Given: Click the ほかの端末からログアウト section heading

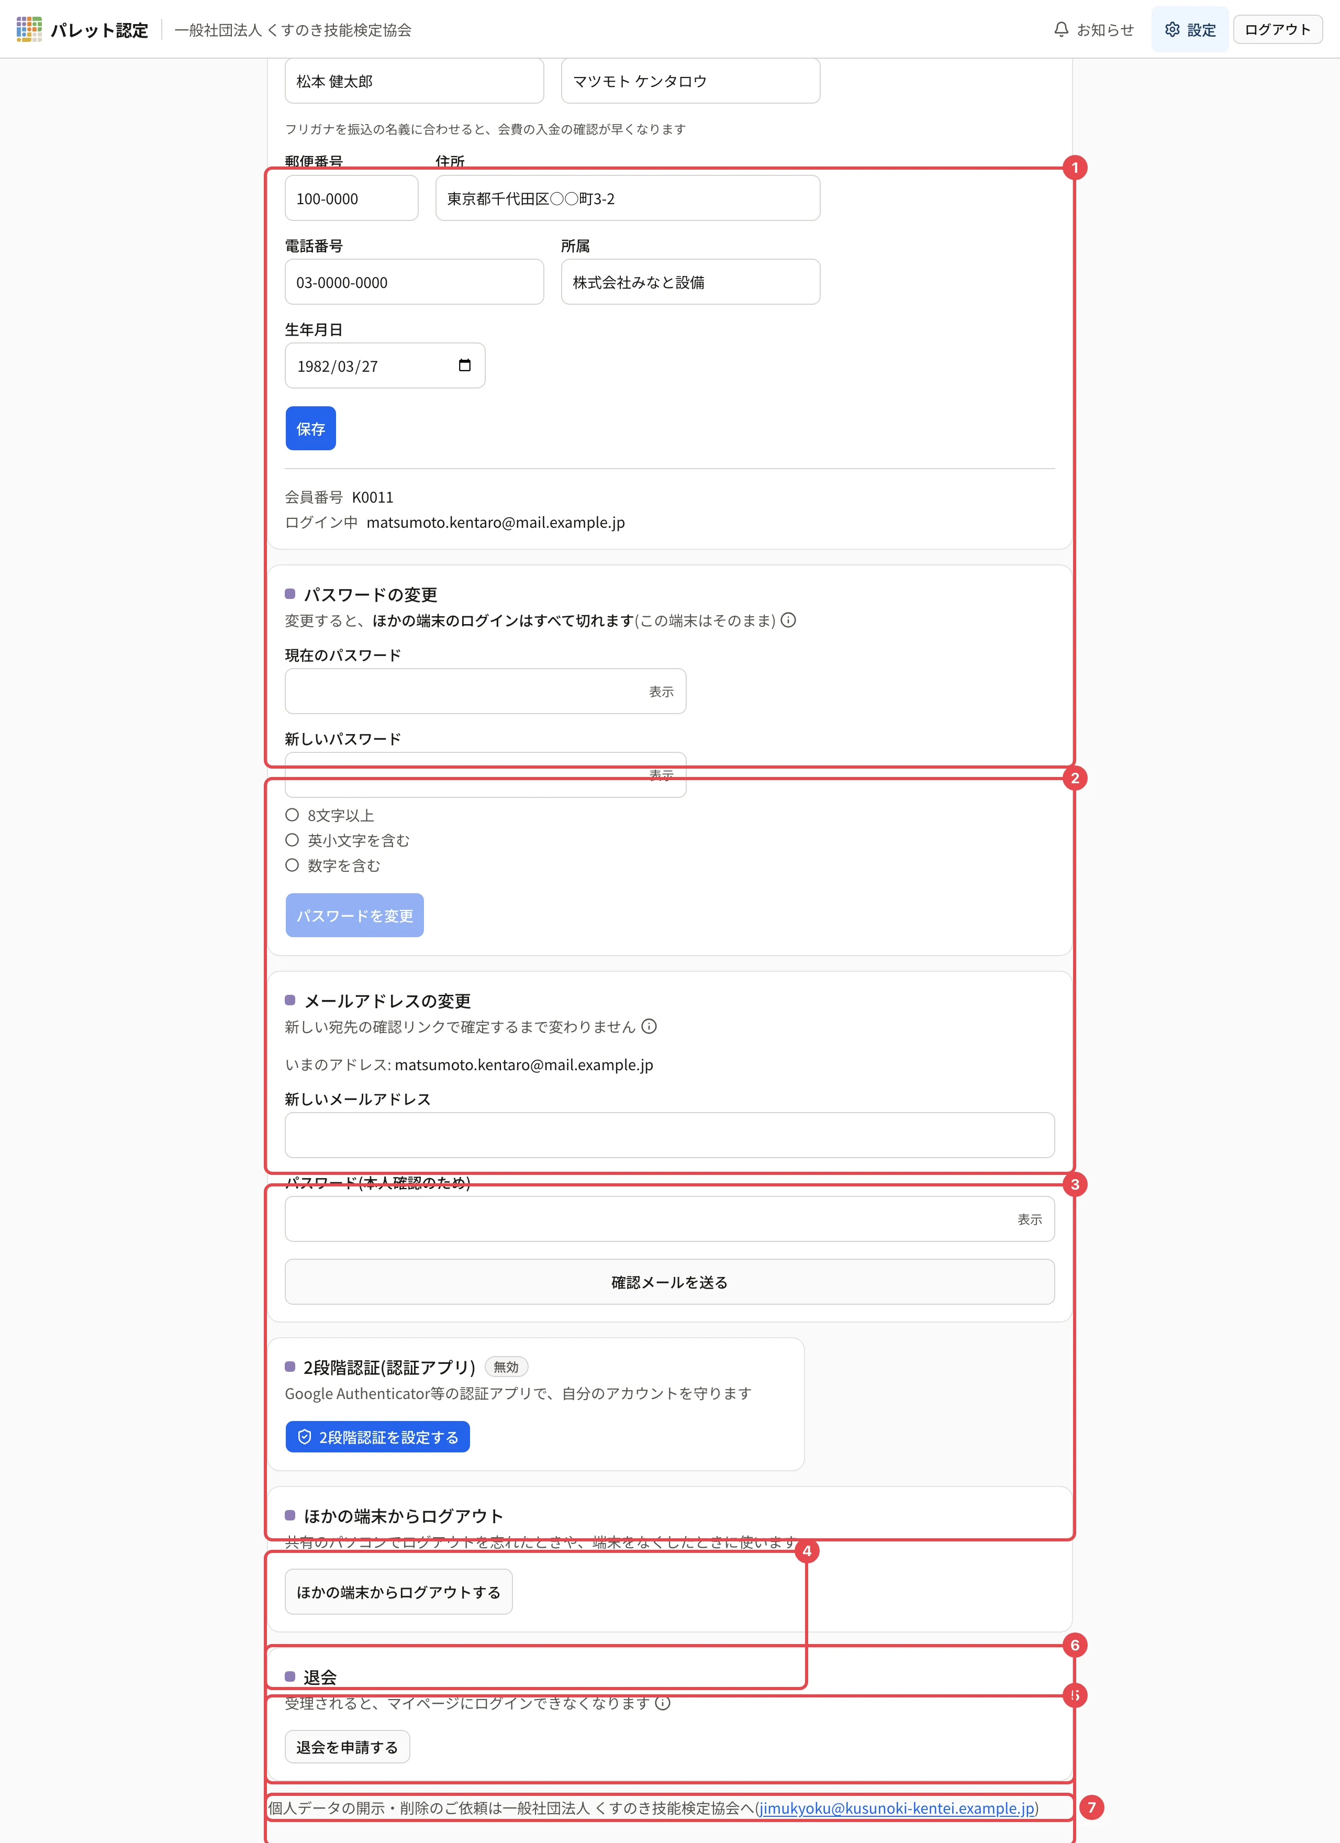Looking at the screenshot, I should click(403, 1516).
